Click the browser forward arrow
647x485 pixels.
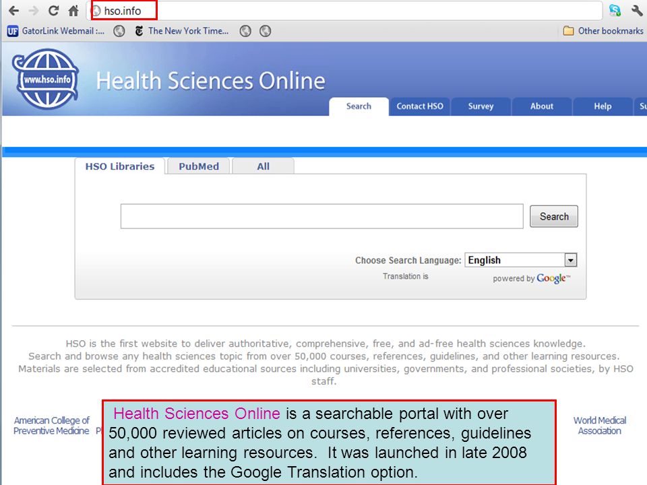pyautogui.click(x=34, y=11)
